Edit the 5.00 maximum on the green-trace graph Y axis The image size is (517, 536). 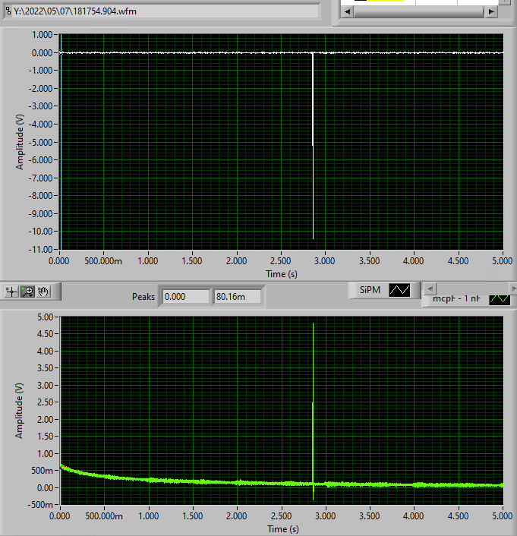point(45,317)
